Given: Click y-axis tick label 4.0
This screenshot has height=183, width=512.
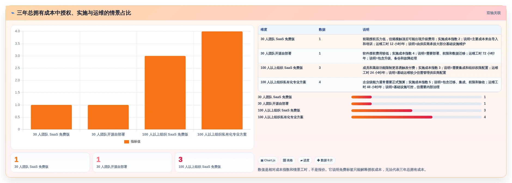Looking at the screenshot, I should pyautogui.click(x=17, y=31).
